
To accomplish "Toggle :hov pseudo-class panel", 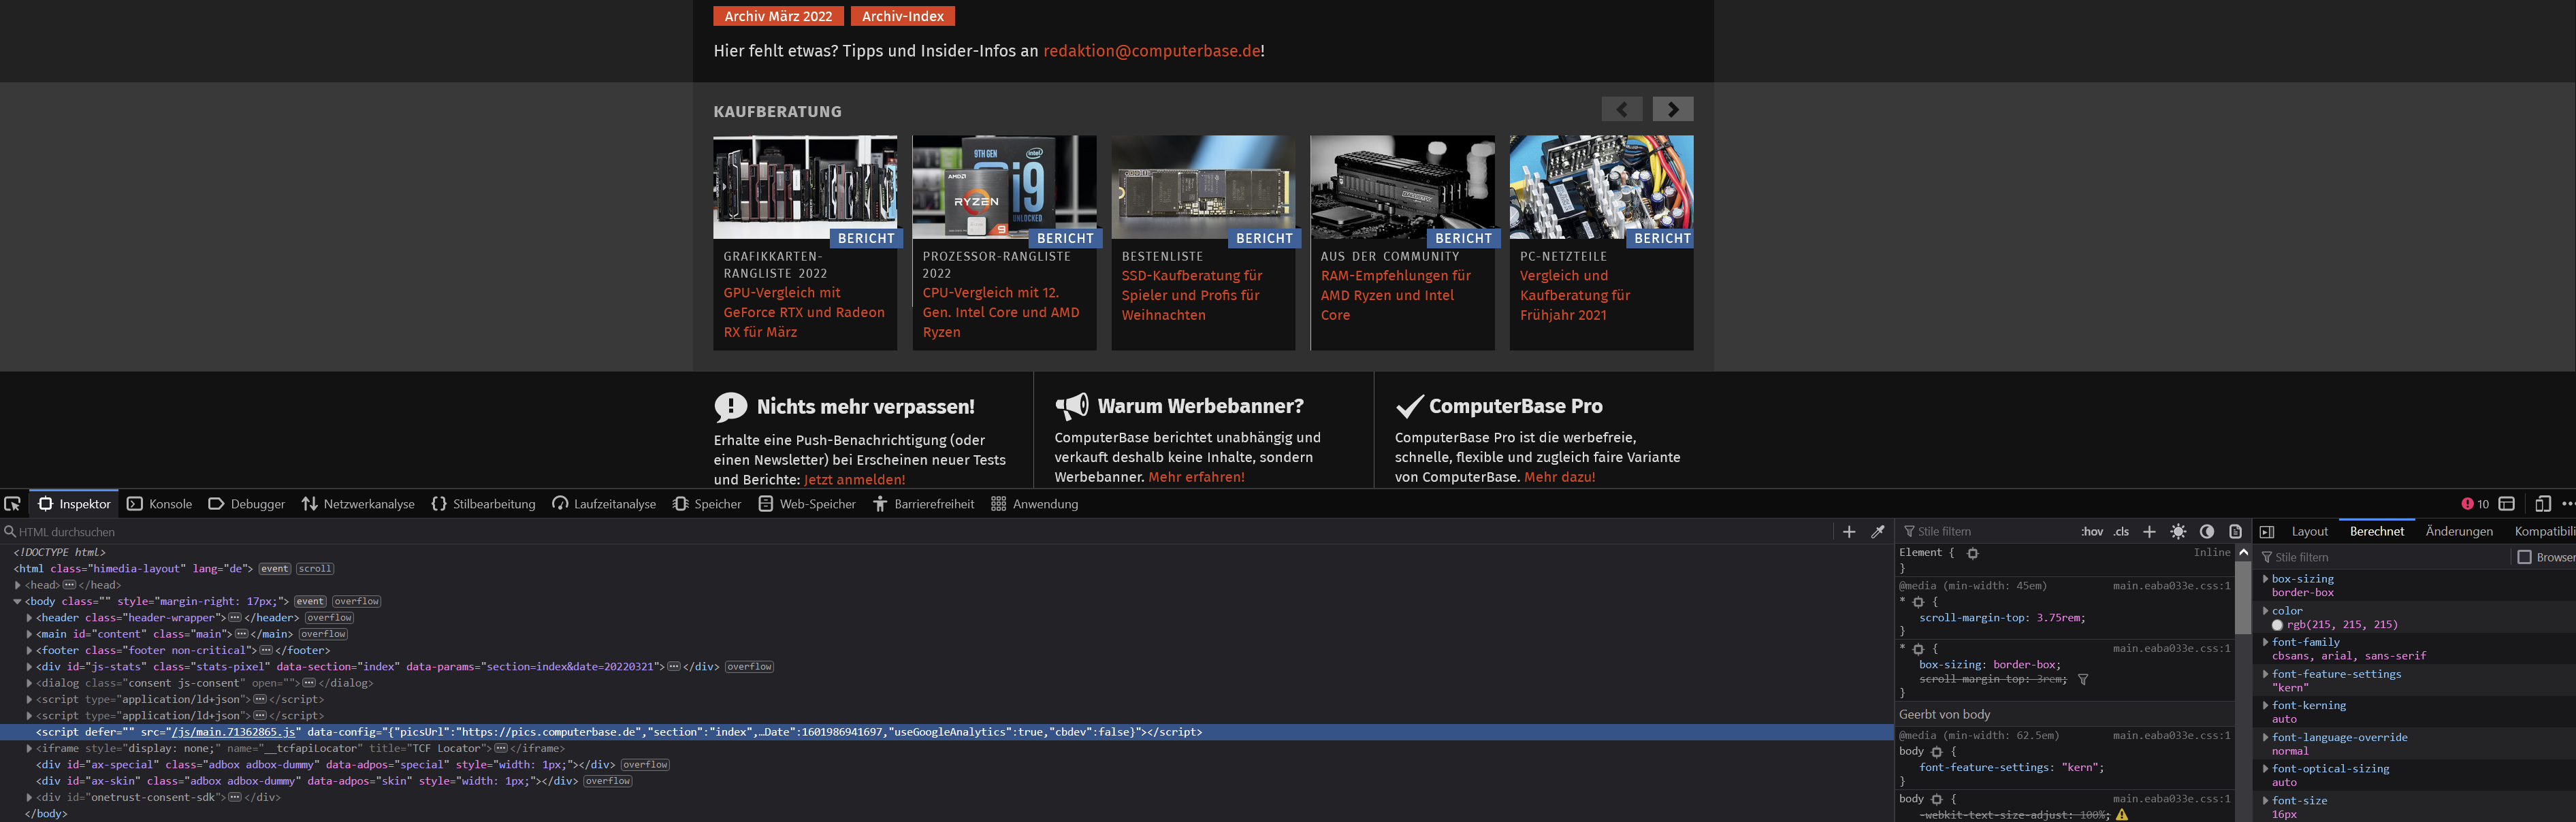I will (x=2092, y=532).
